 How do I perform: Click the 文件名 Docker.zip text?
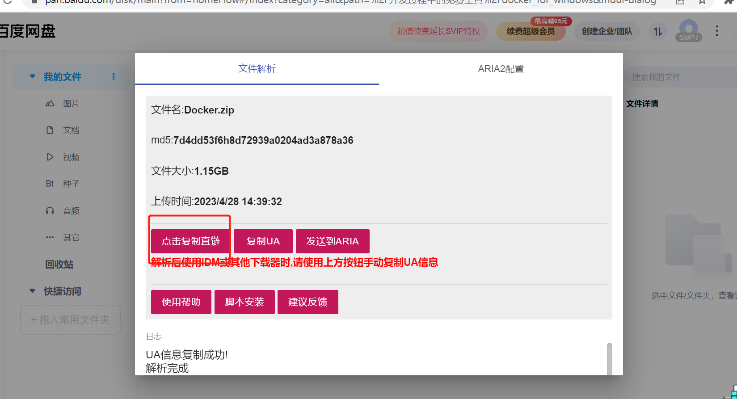tap(193, 110)
